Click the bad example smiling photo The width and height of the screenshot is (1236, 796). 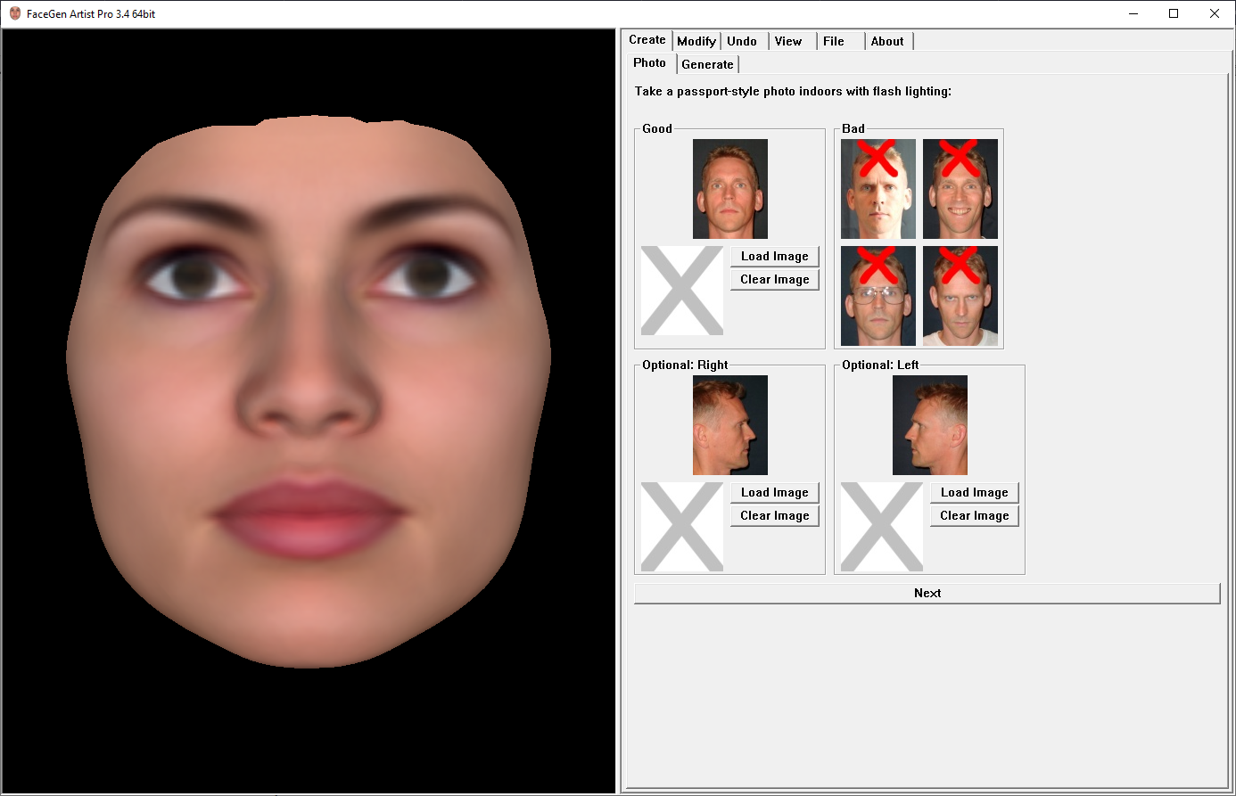(960, 189)
